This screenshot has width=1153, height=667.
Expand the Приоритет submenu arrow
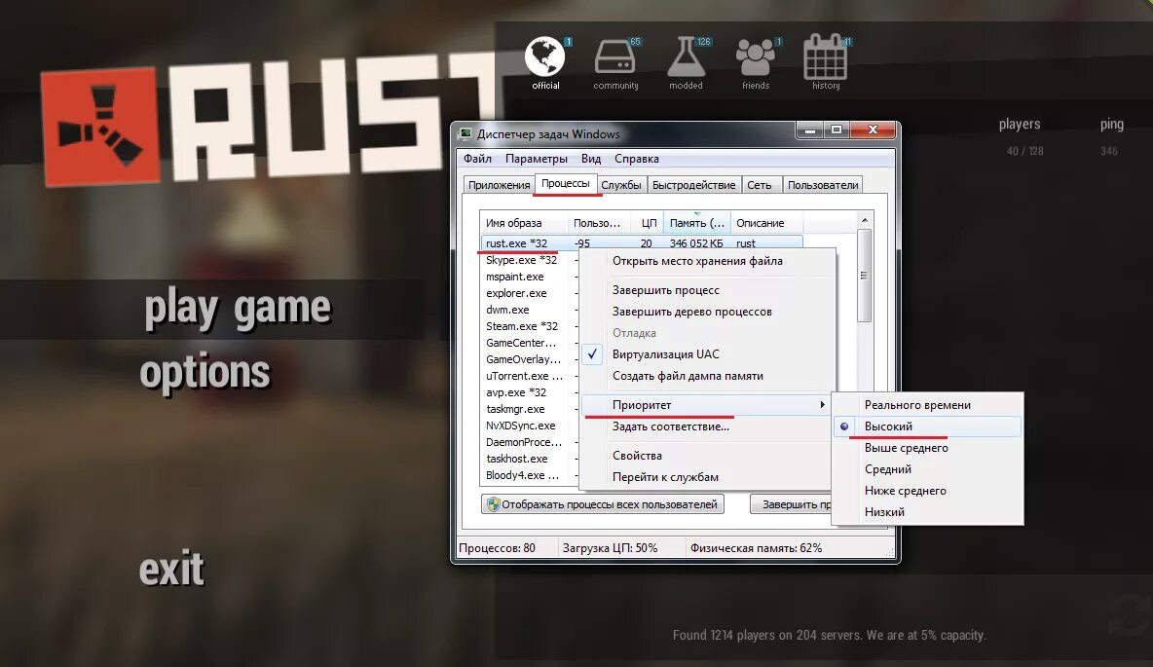coord(822,404)
